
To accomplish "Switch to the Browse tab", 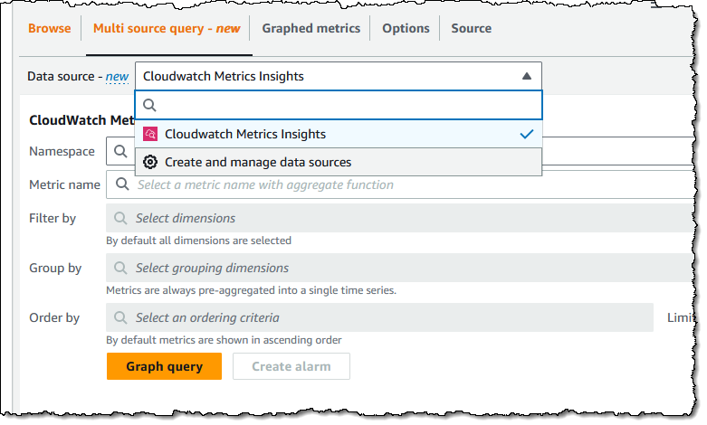I will 49,28.
